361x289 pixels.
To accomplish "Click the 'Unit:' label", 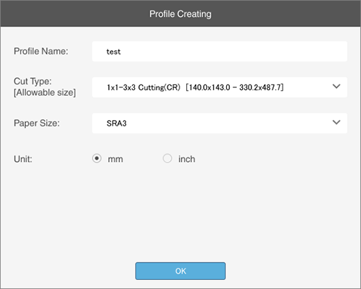I will [23, 159].
